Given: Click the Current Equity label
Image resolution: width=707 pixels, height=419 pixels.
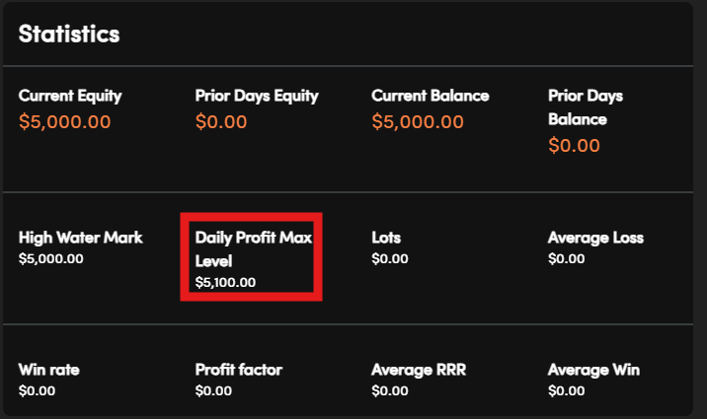Looking at the screenshot, I should [x=70, y=96].
